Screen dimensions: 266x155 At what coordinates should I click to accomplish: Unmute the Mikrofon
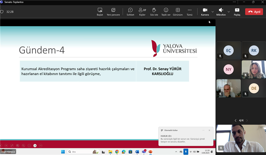[x=221, y=12]
